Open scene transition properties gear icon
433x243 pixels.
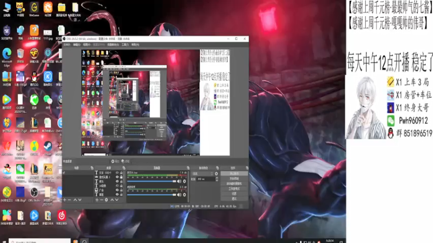pos(216,174)
